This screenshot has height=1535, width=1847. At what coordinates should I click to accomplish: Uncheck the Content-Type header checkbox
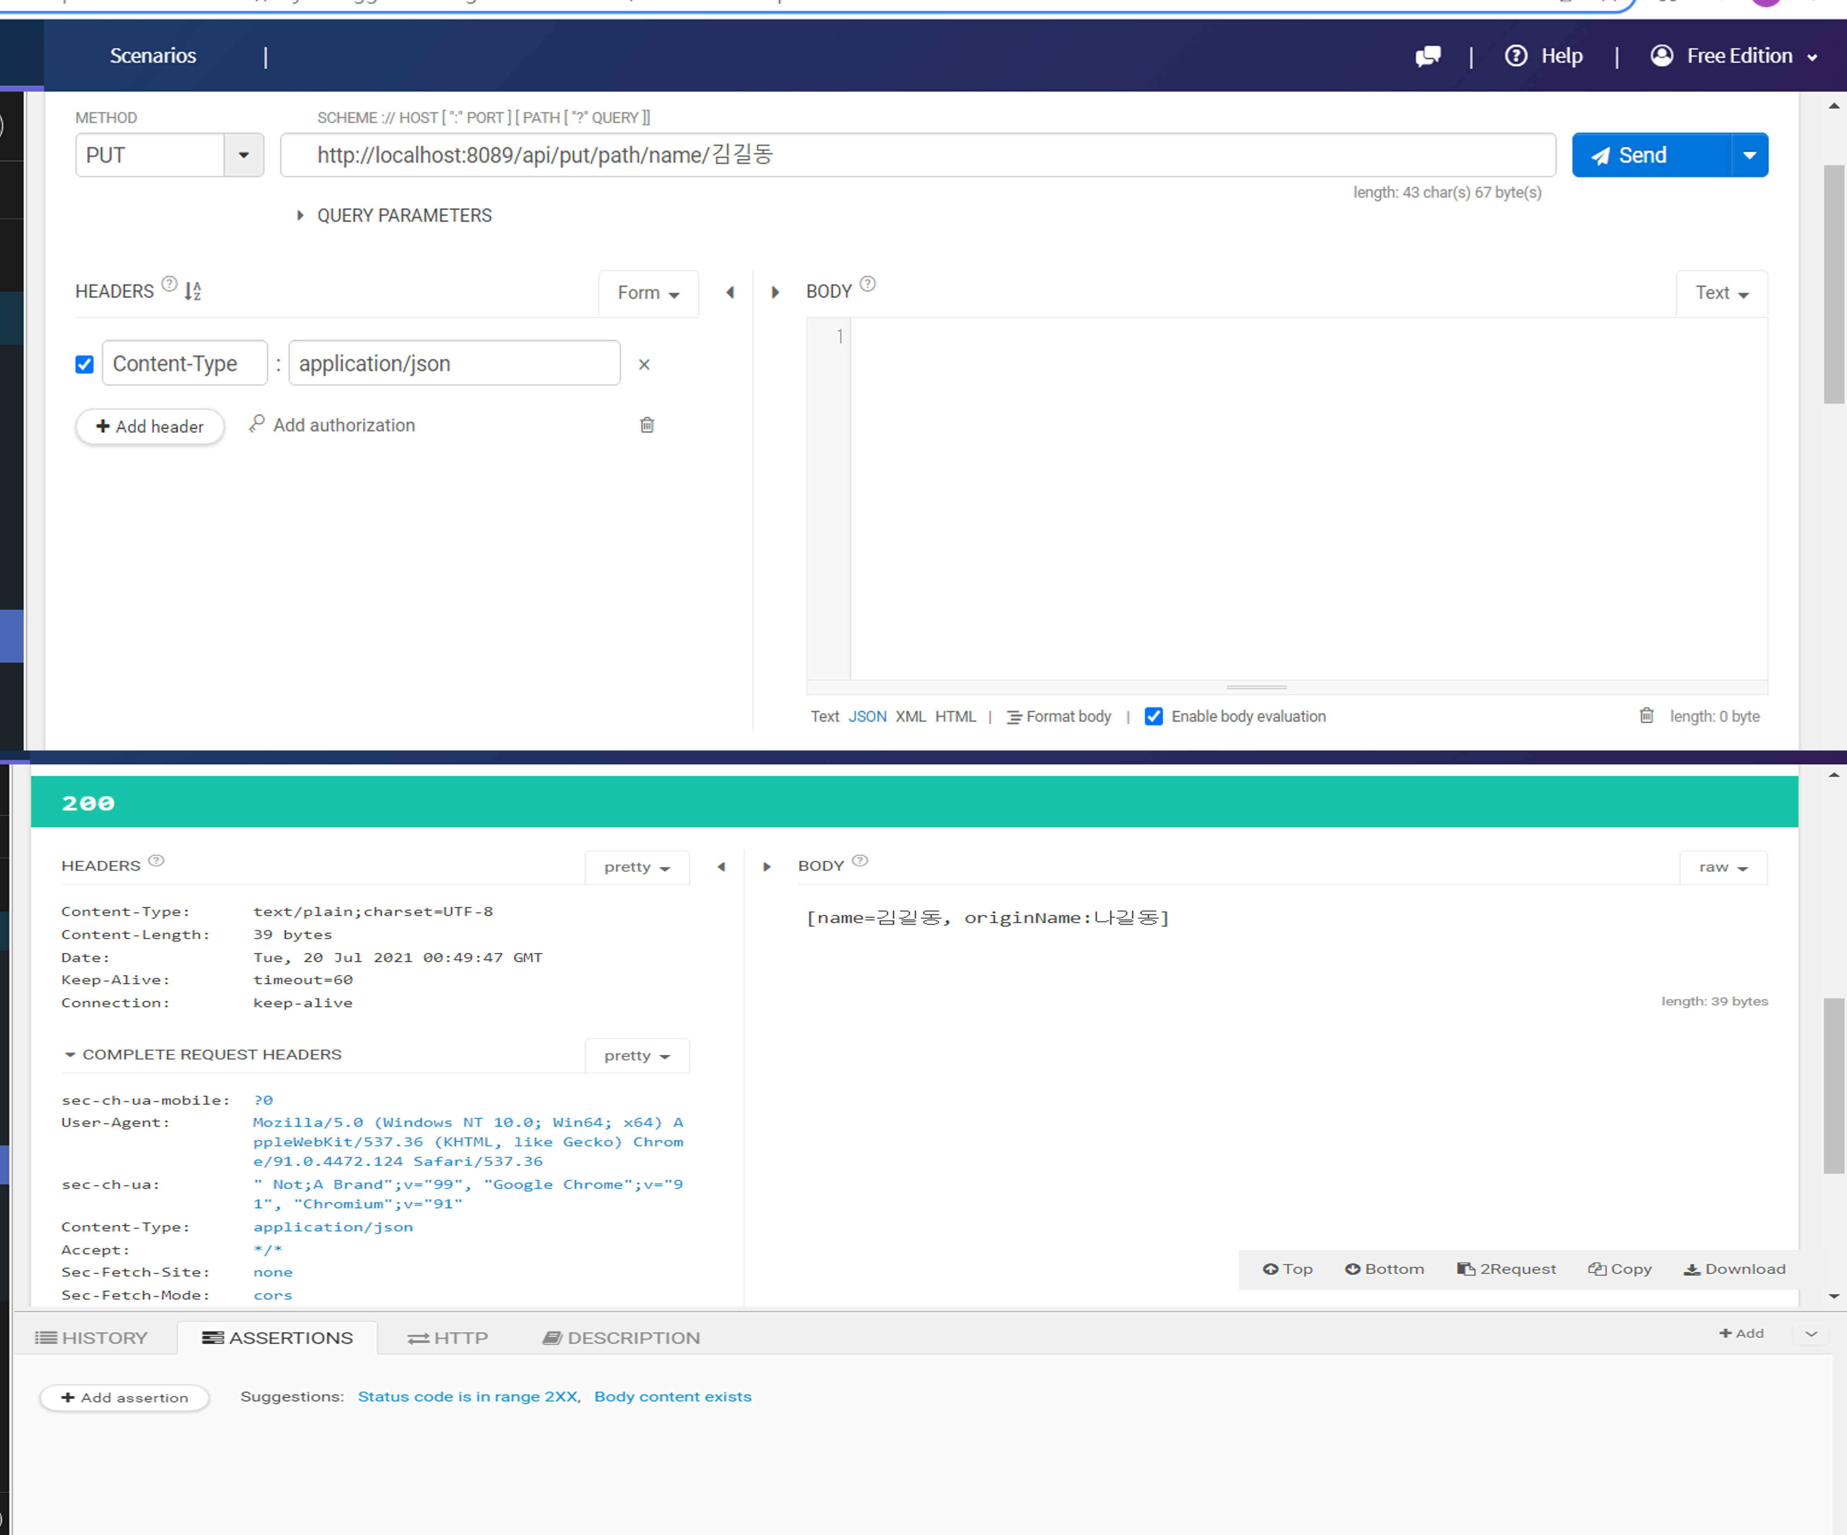pyautogui.click(x=84, y=364)
